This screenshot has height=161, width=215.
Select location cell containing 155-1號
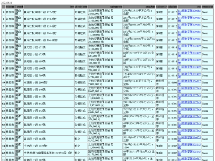click(49, 26)
